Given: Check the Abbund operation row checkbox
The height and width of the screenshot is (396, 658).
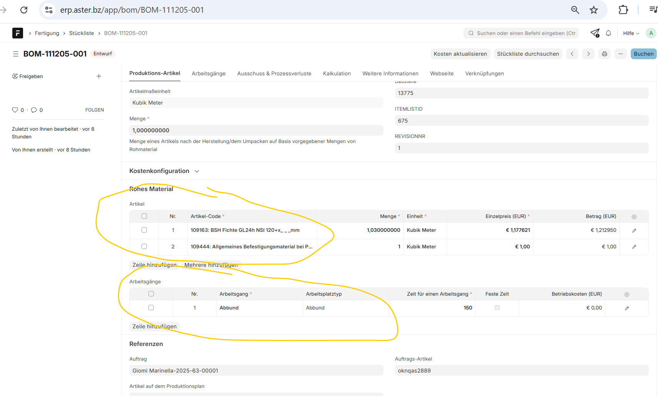Looking at the screenshot, I should tap(151, 308).
